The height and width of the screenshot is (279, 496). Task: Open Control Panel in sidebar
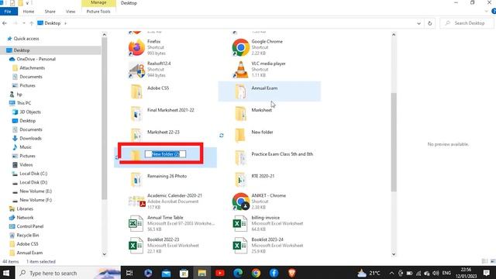(x=30, y=226)
